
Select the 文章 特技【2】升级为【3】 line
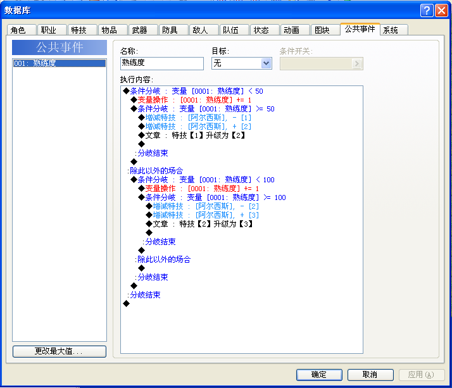coord(199,224)
